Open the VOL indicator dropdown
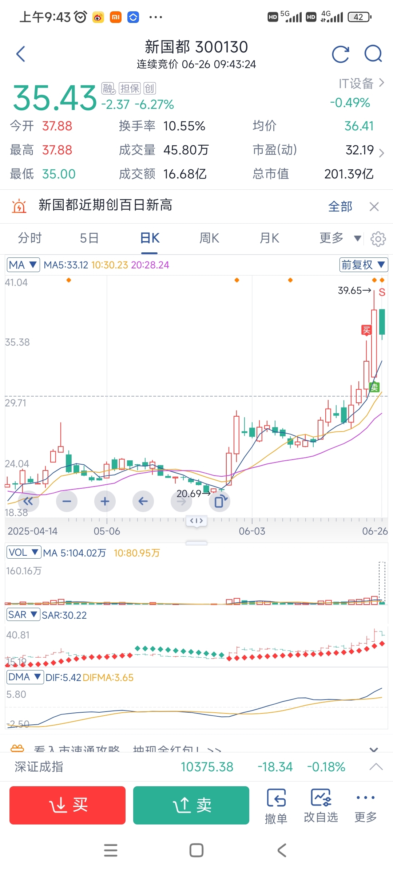The width and height of the screenshot is (393, 874). [x=24, y=552]
